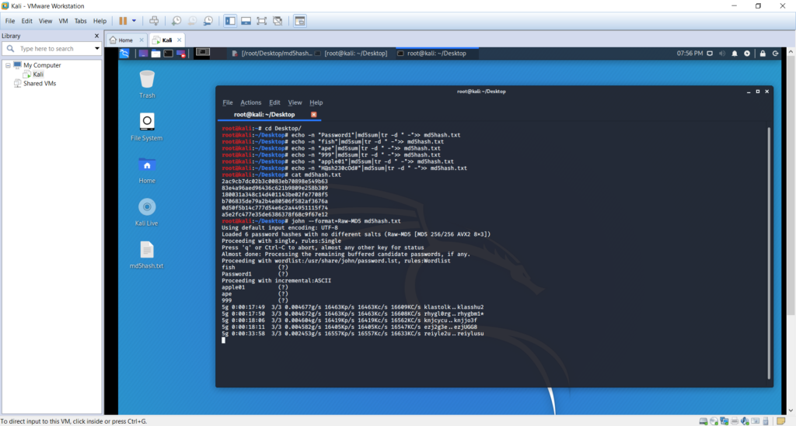Click the screen recorder panel icon
The width and height of the screenshot is (796, 426).
[180, 54]
